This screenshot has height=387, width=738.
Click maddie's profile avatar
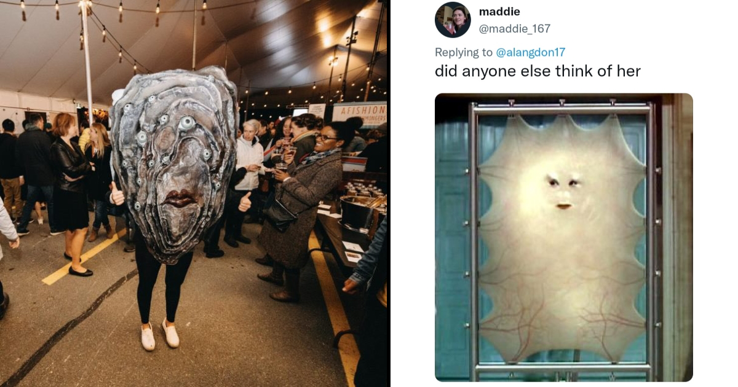tap(453, 20)
